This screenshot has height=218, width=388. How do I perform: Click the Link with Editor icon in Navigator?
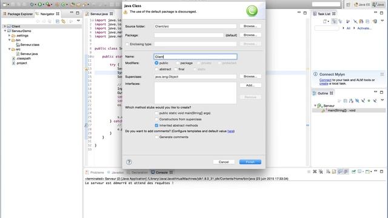point(63,22)
